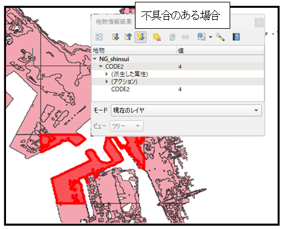Expand the (派生した属性) node
The height and width of the screenshot is (229, 283).
click(x=107, y=74)
